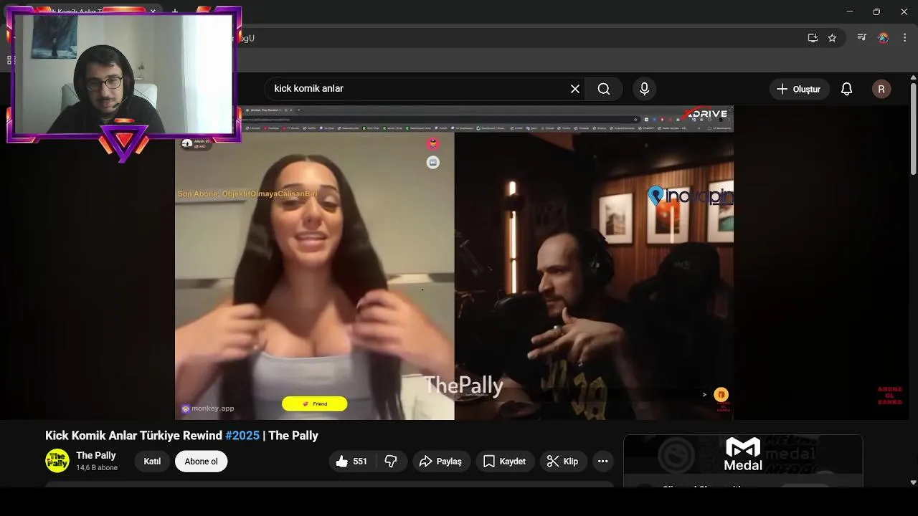Like the video with 551 likes
The image size is (918, 516).
pos(352,462)
